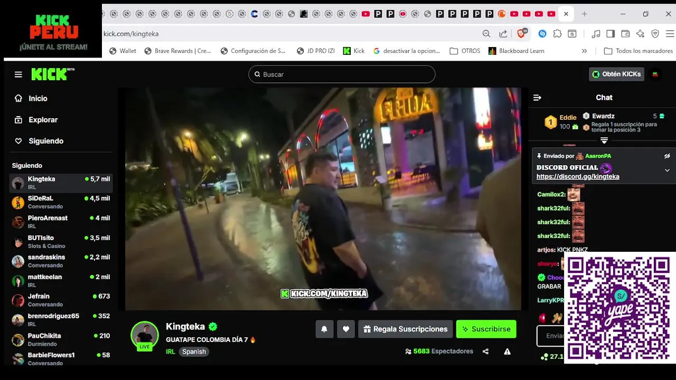Switch to the Crunchyroll tab
The width and height of the screenshot is (676, 380).
502,14
